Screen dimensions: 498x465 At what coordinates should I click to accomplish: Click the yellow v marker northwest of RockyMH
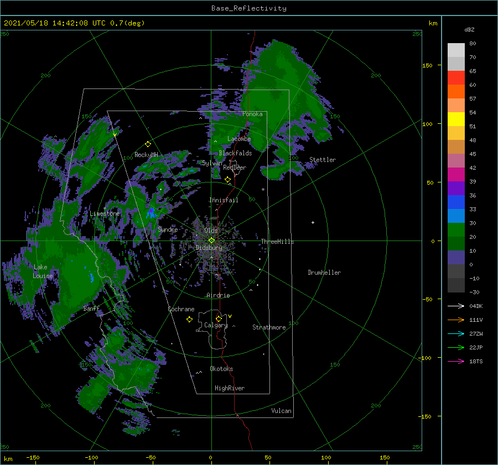point(115,135)
